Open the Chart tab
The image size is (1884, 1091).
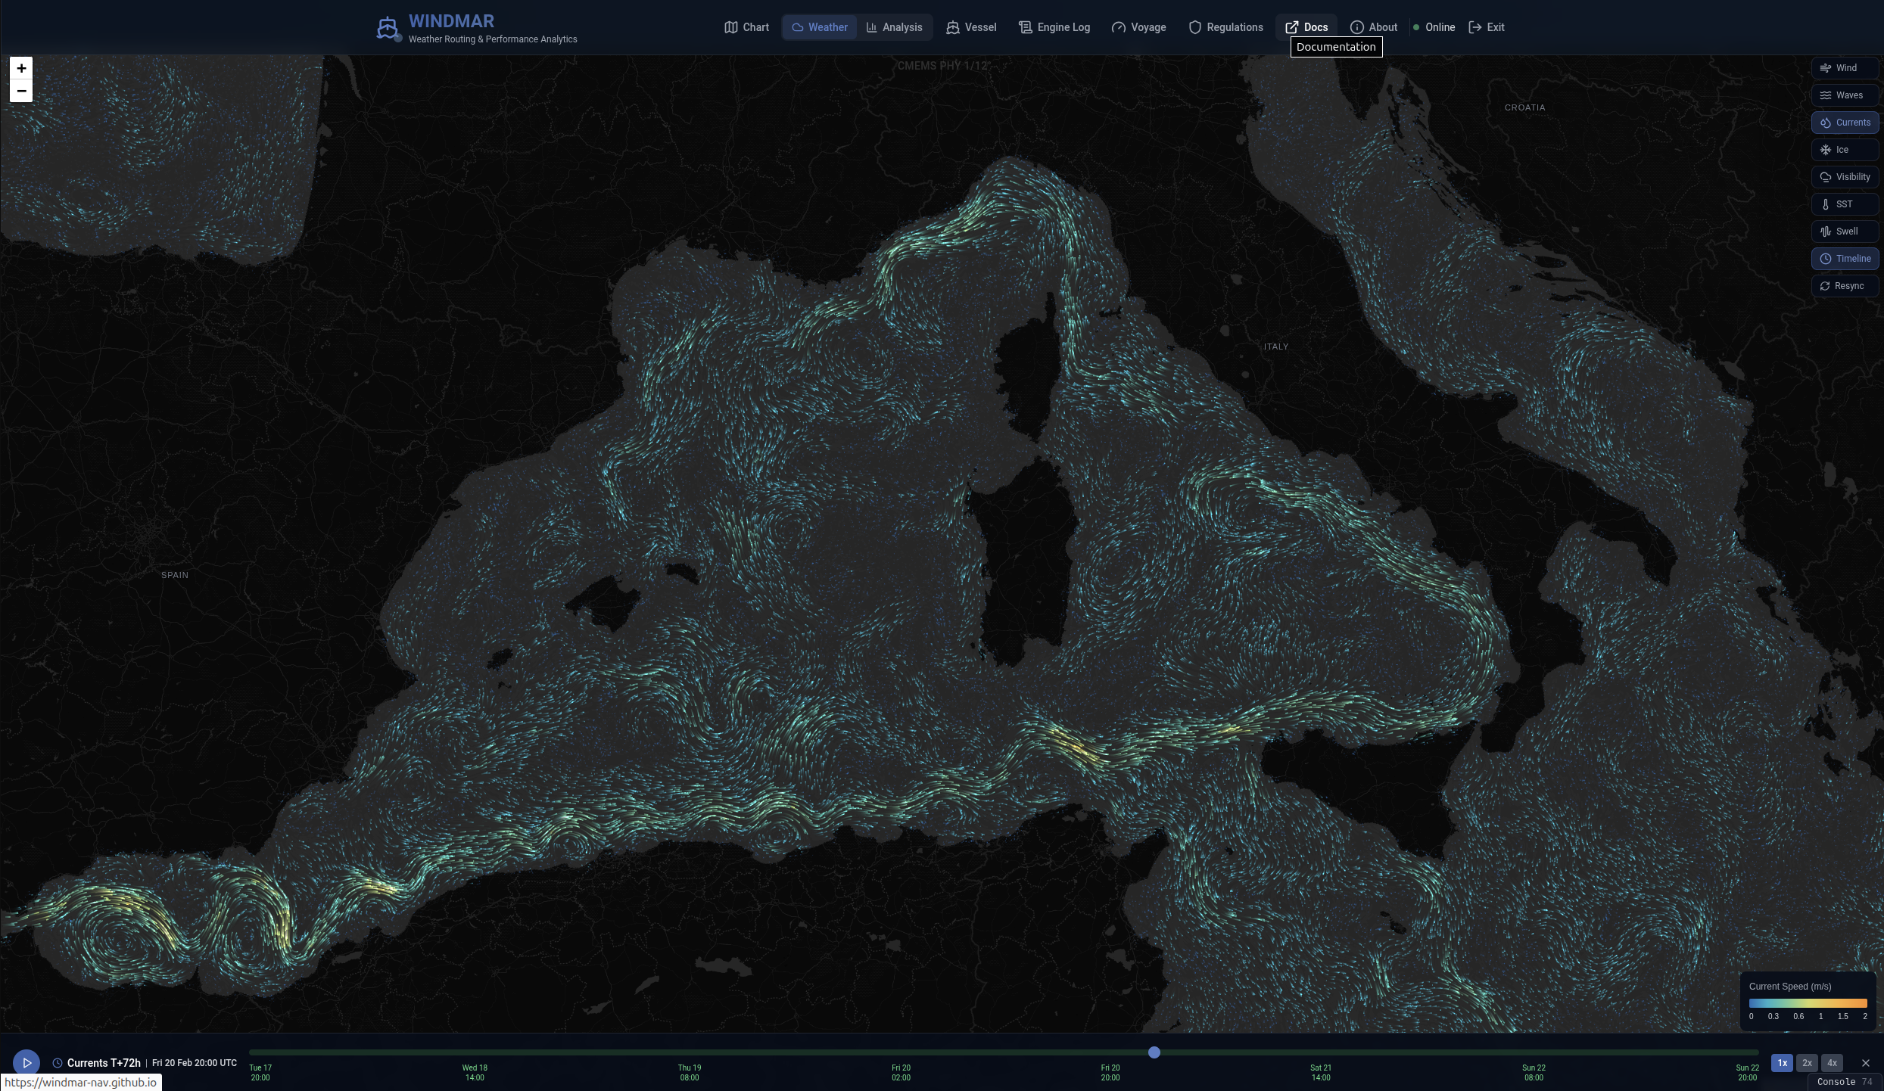pyautogui.click(x=746, y=27)
